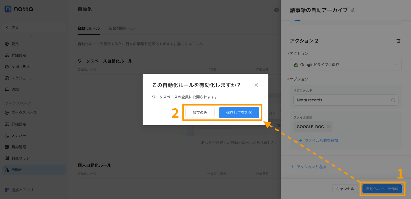Edit rule title with pencil icon
This screenshot has width=411, height=199.
(x=353, y=10)
